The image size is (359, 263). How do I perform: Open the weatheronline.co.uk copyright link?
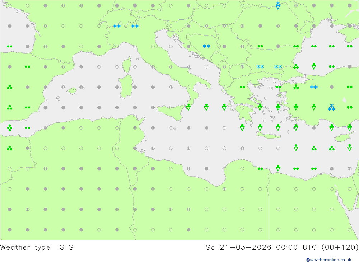[x=329, y=260]
